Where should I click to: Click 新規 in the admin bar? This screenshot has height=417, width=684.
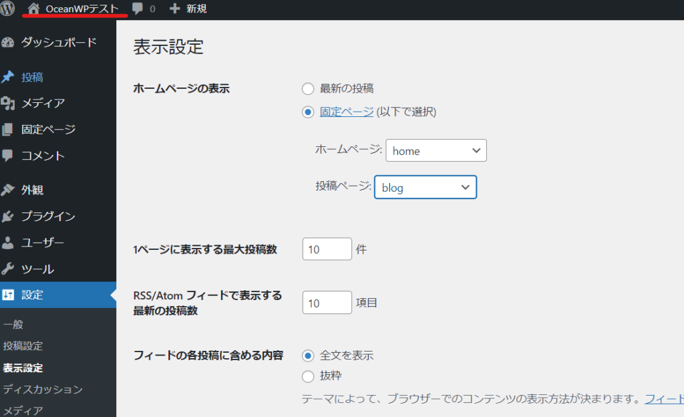point(196,9)
